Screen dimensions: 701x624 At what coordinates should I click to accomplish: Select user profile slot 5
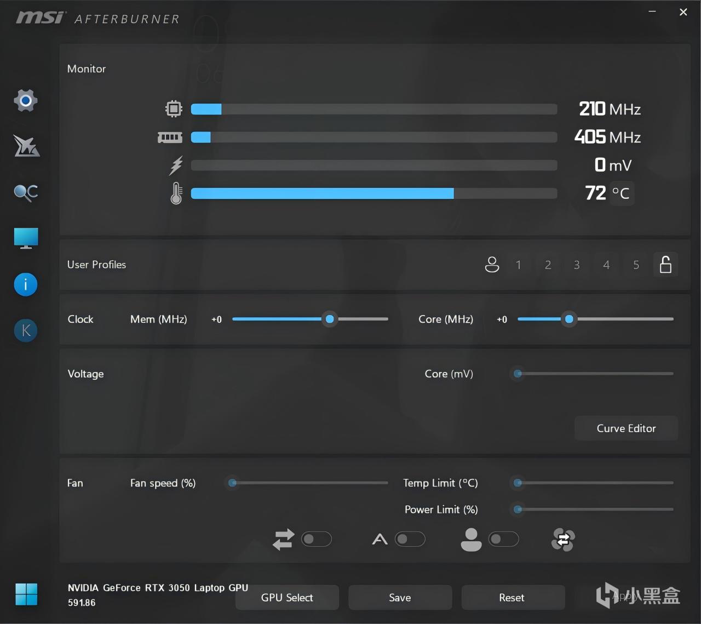[x=636, y=265]
